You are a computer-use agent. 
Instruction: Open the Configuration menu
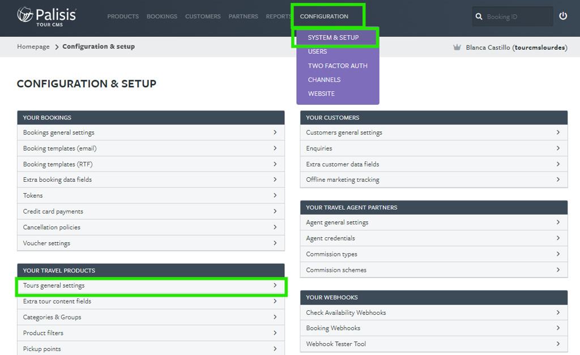[x=324, y=16]
